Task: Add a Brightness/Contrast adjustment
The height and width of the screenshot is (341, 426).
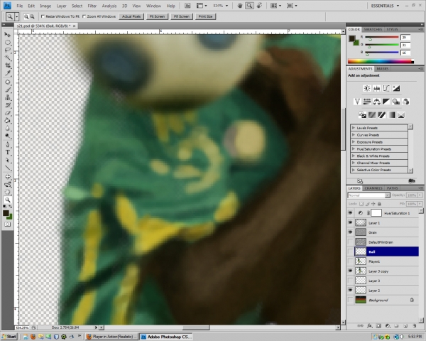Action: click(x=367, y=88)
